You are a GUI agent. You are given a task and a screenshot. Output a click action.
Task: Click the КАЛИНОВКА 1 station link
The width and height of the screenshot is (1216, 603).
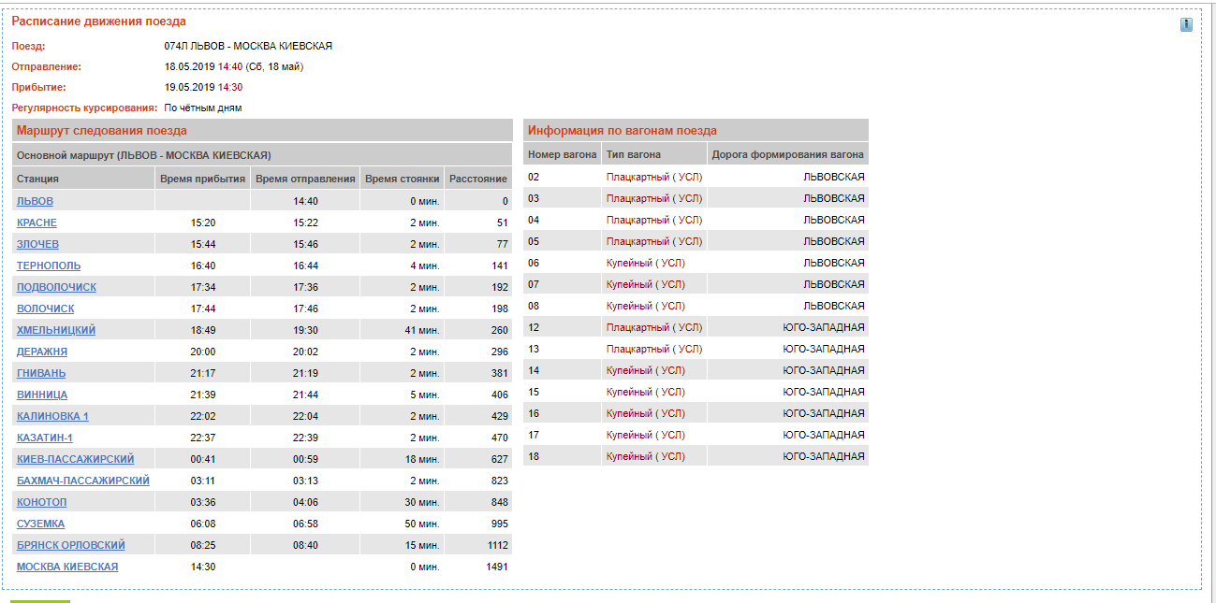click(x=52, y=416)
